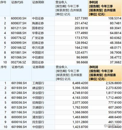This screenshot has width=122, height=130.
Task: Select revenue value 1,423.8700
Action: 80,127
